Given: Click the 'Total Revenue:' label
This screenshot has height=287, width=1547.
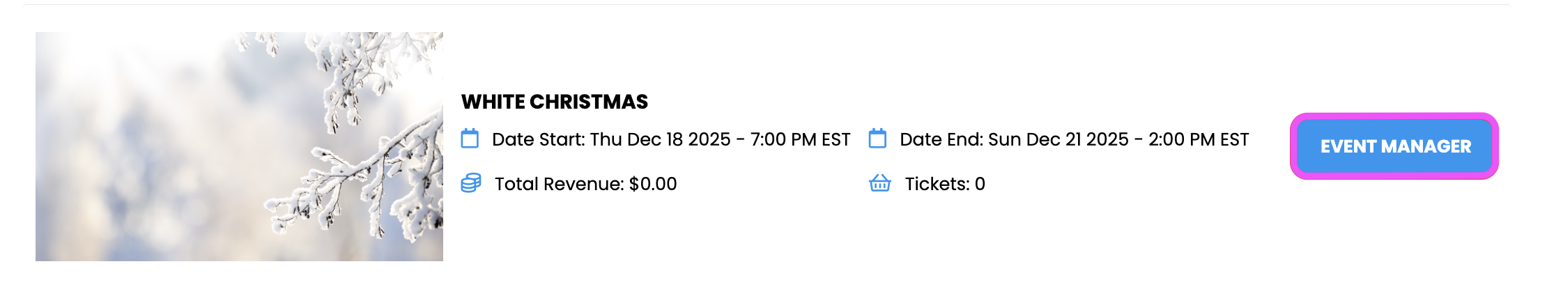Looking at the screenshot, I should coord(560,184).
